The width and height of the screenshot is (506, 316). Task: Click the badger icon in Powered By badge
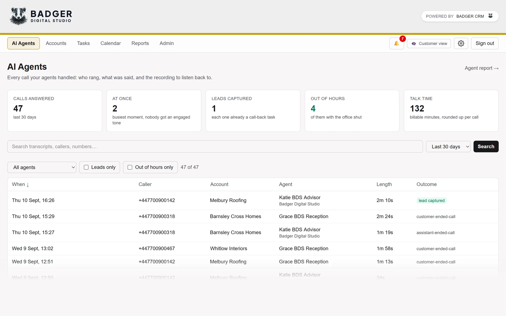click(x=490, y=16)
